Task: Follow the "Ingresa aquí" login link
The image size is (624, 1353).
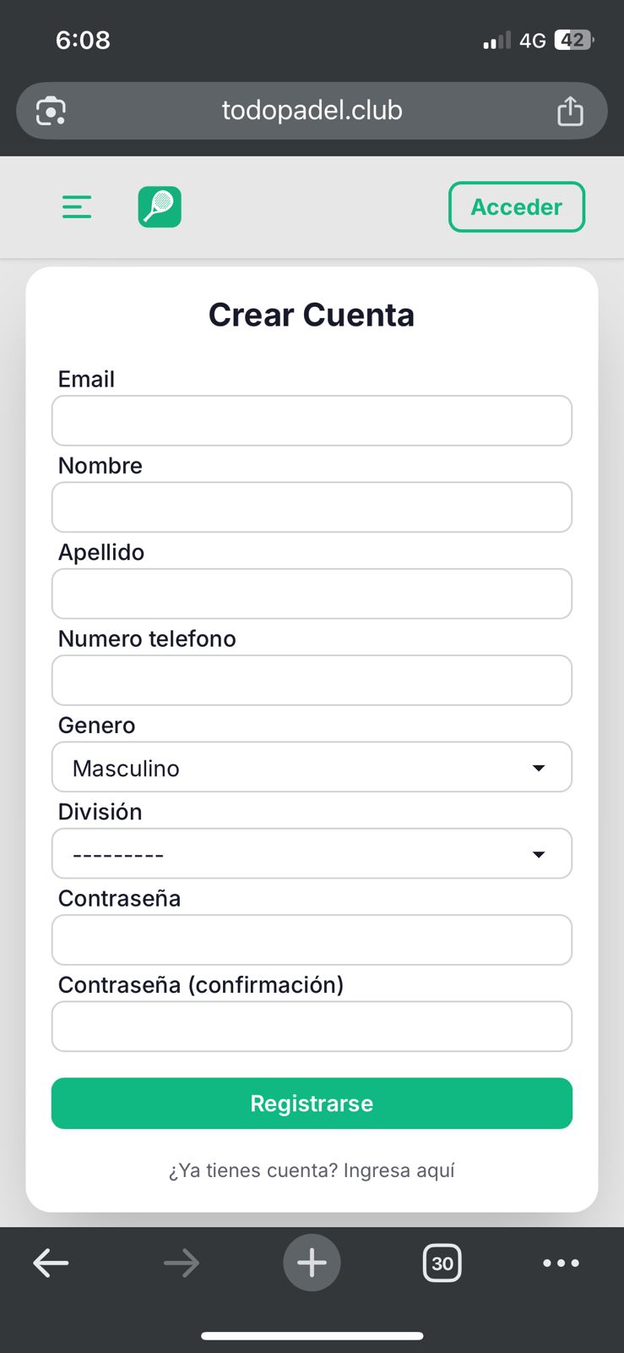Action: [x=399, y=1171]
